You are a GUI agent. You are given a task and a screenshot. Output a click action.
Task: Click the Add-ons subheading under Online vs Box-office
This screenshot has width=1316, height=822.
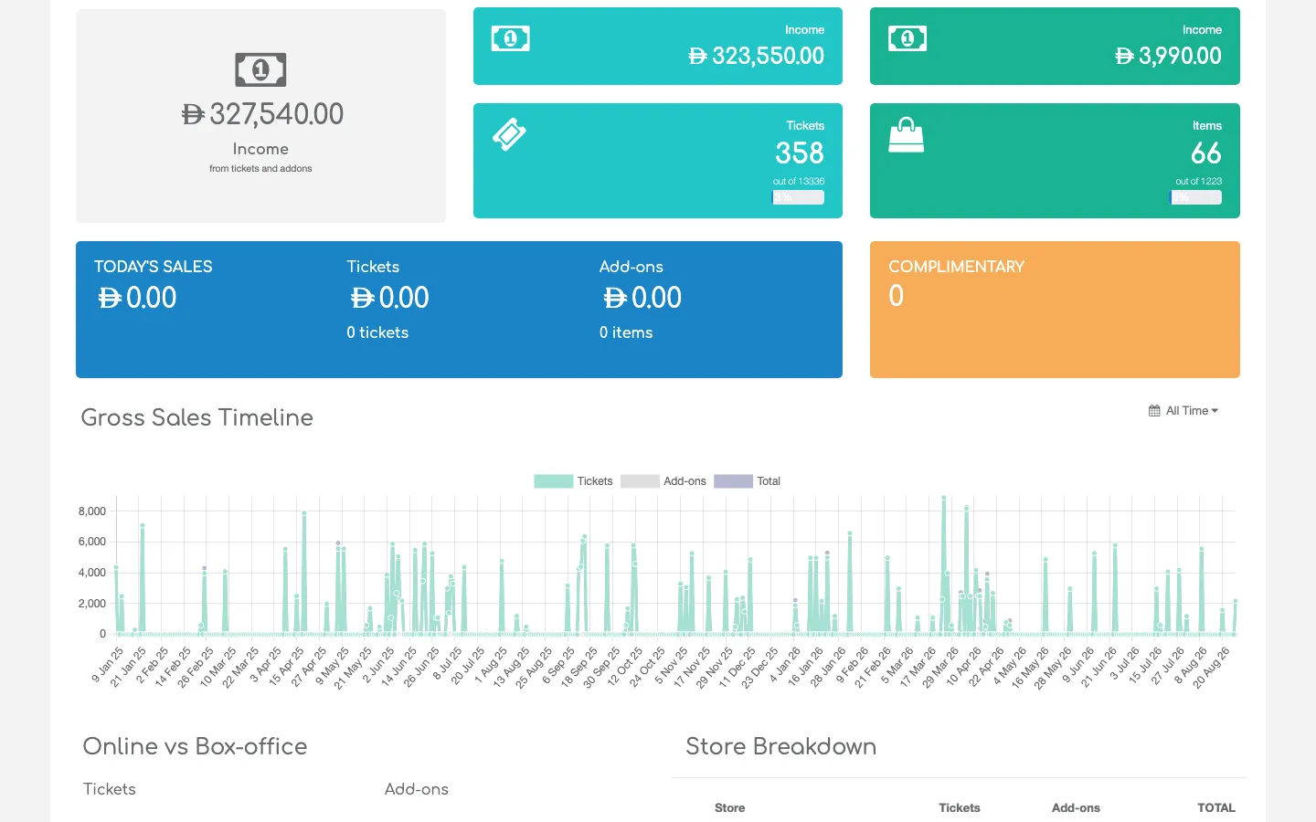pos(417,789)
